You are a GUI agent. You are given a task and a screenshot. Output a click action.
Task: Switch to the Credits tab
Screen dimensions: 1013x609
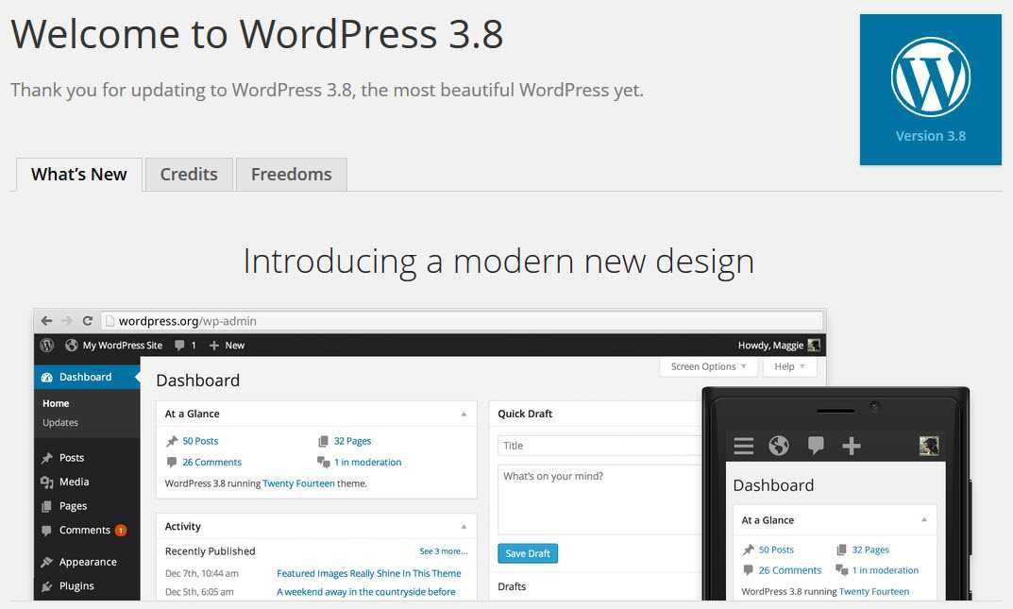189,175
